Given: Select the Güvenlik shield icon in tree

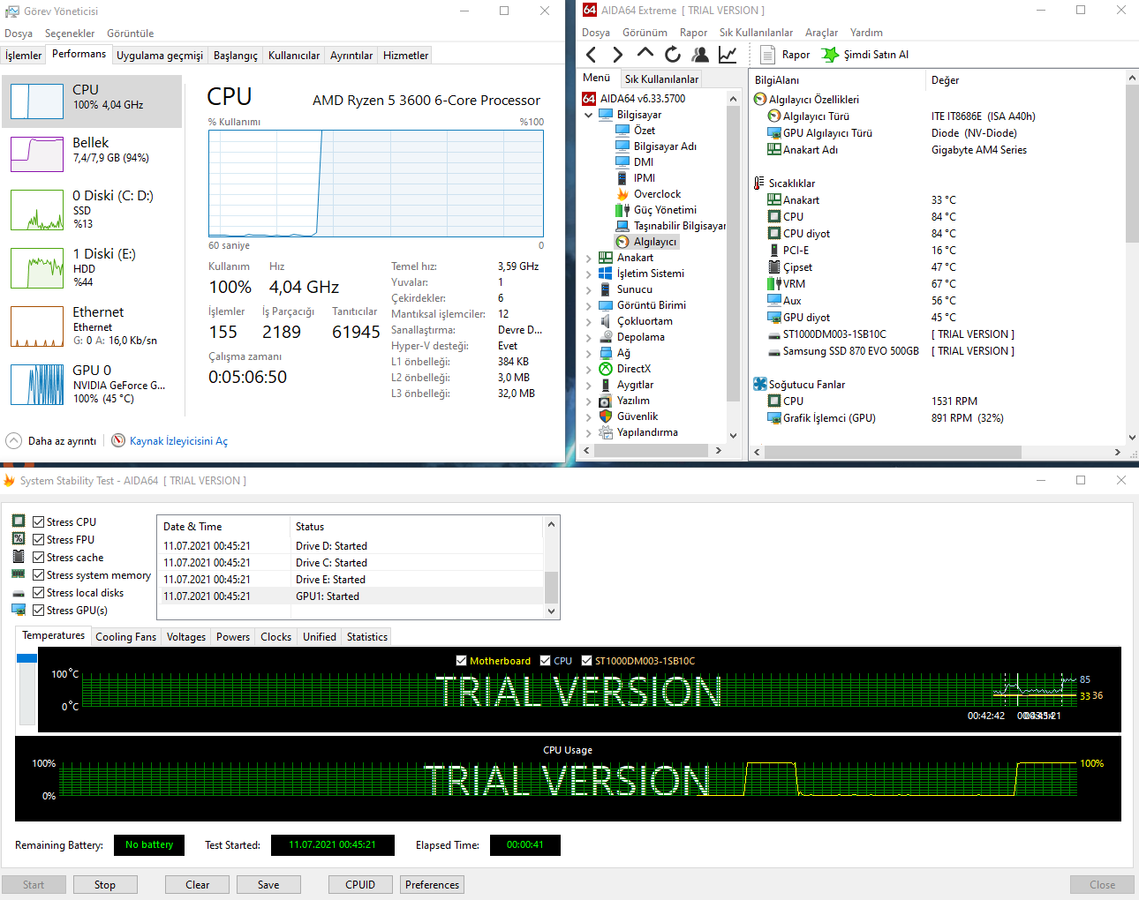Looking at the screenshot, I should click(x=606, y=416).
